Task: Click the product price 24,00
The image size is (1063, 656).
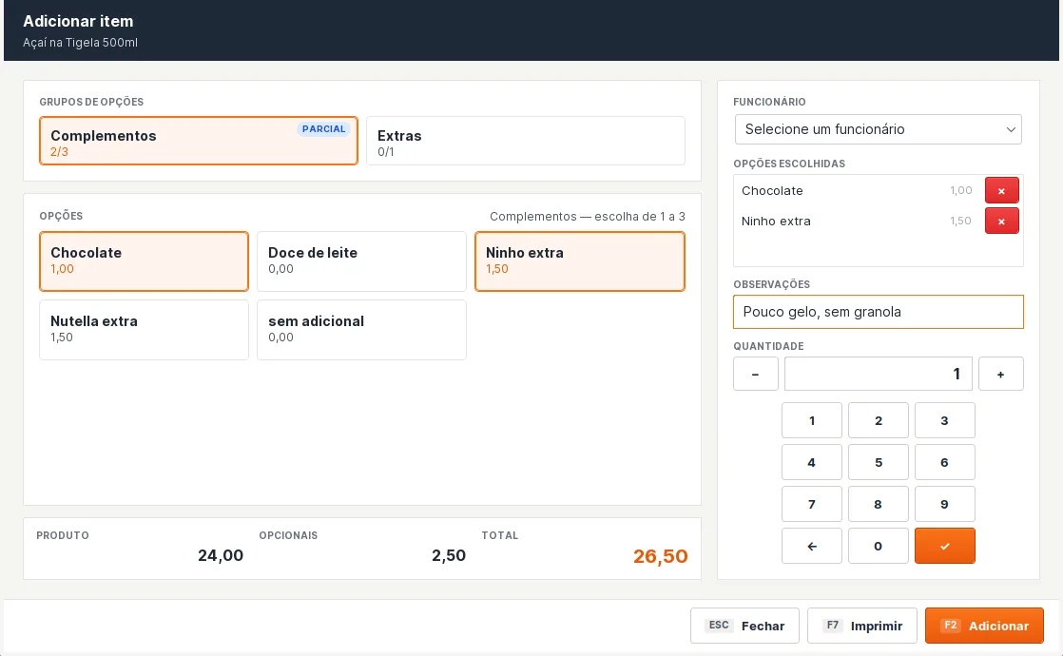Action: click(x=221, y=556)
